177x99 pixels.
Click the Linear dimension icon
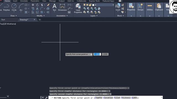coord(69,5)
